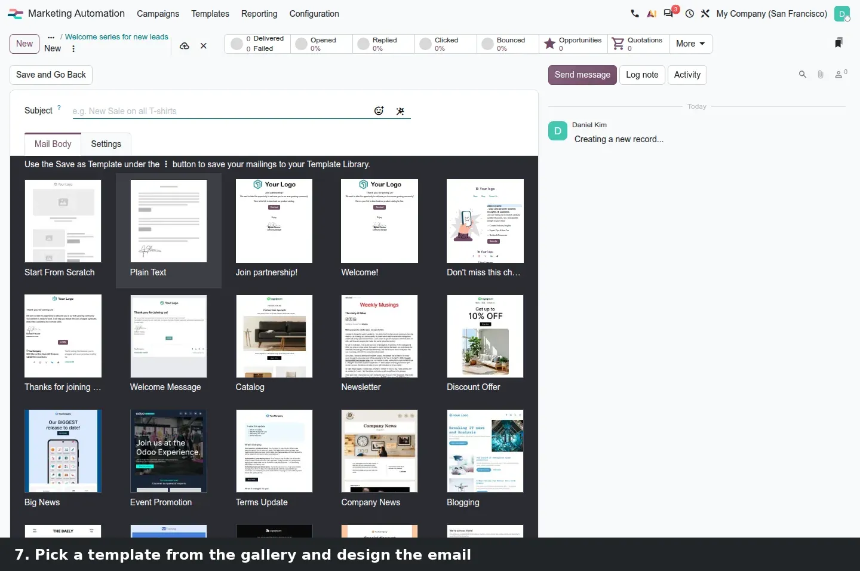Click the debug tools wrench icon
Viewport: 860px width, 571px height.
coord(705,13)
